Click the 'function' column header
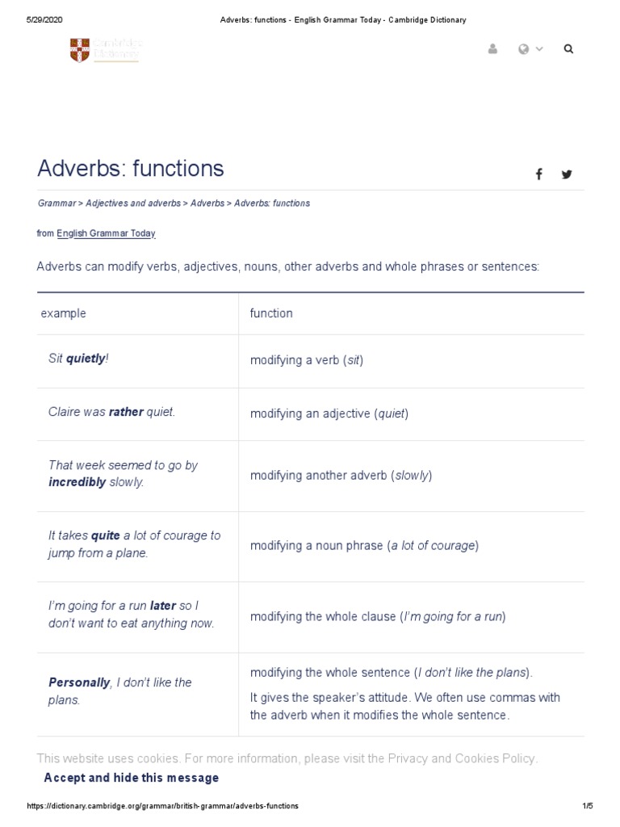The width and height of the screenshot is (620, 827). tap(271, 313)
